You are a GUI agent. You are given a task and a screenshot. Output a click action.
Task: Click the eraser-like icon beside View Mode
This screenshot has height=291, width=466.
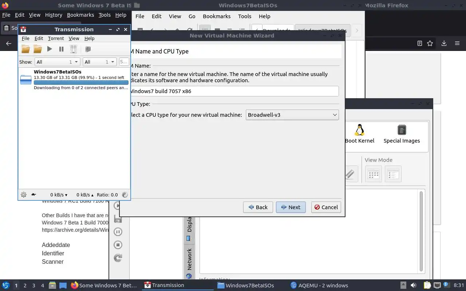pyautogui.click(x=350, y=174)
